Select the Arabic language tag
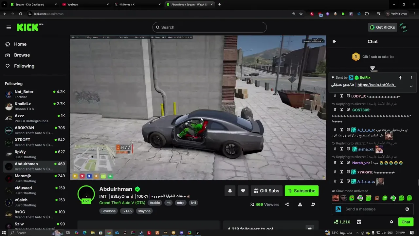The height and width of the screenshot is (236, 419). [155, 203]
